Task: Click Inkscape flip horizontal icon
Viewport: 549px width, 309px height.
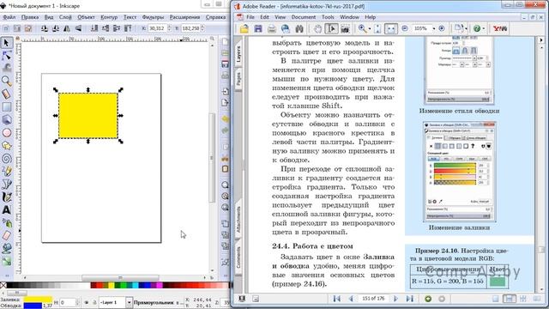Action: 67,28
